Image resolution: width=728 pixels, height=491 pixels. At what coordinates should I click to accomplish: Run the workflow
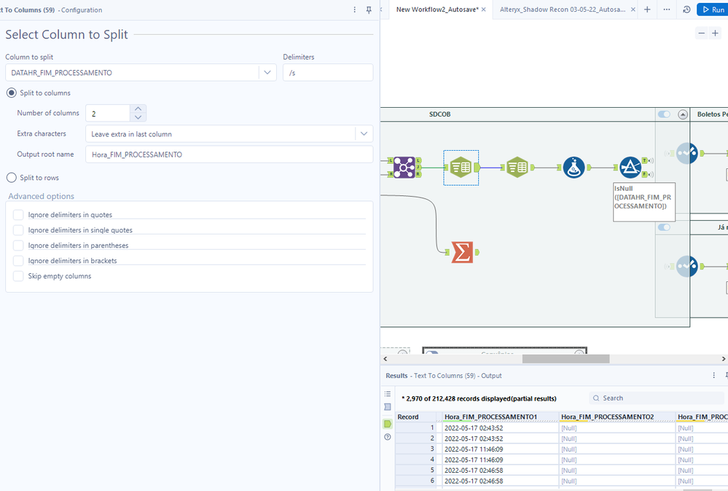tap(713, 9)
